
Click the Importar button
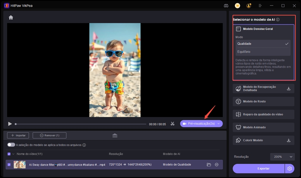[x=18, y=135]
